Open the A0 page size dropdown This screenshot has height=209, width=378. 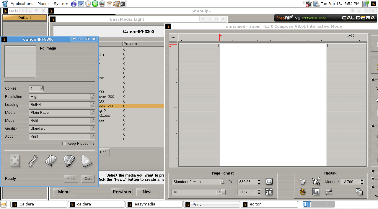click(x=196, y=192)
